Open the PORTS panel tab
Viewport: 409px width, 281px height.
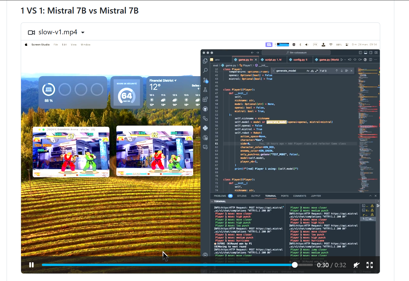(285, 196)
